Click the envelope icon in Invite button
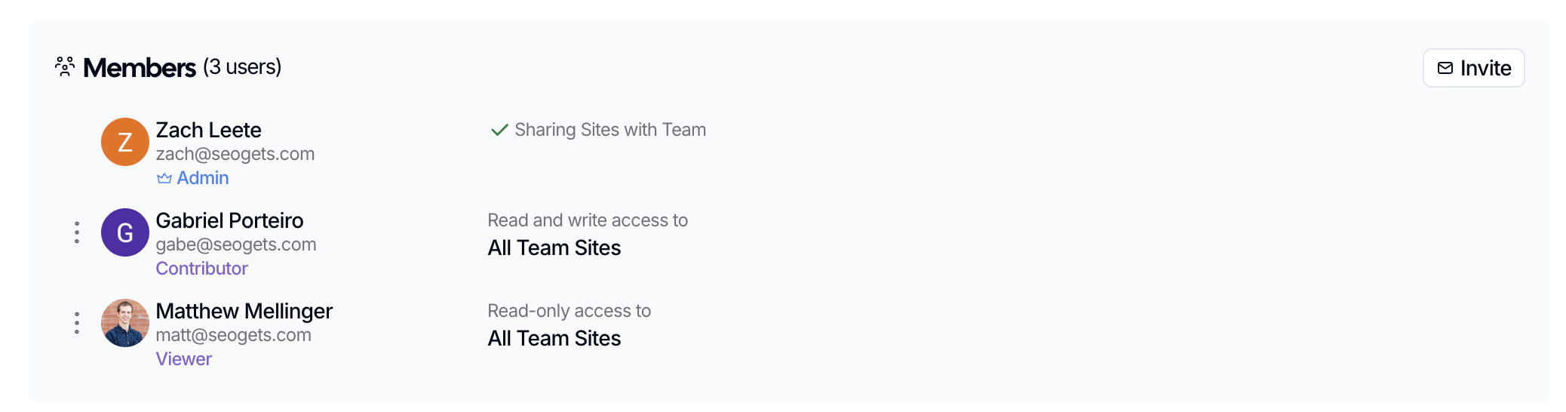The image size is (1566, 412). tap(1445, 69)
